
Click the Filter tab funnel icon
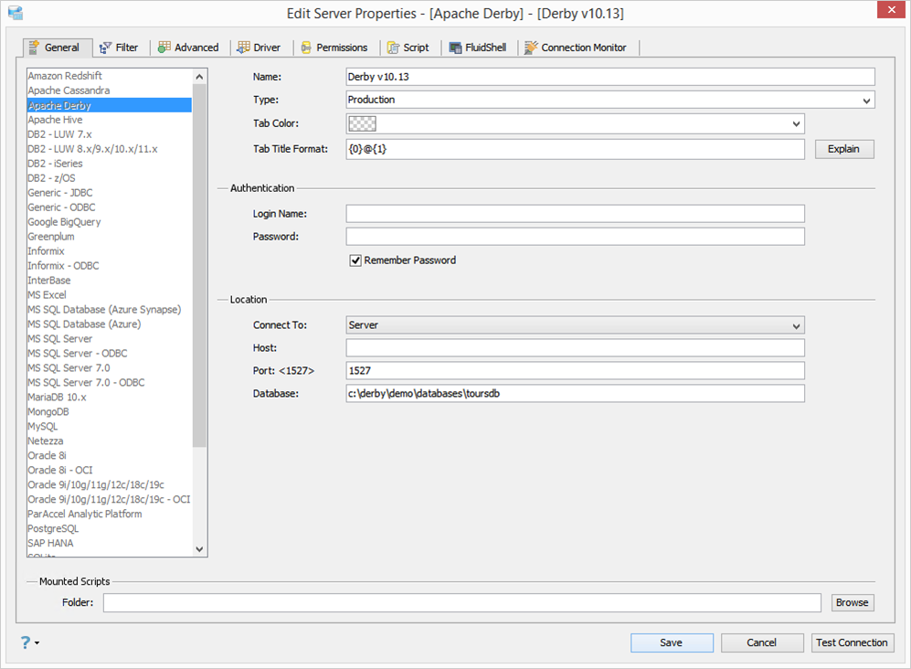(x=106, y=48)
